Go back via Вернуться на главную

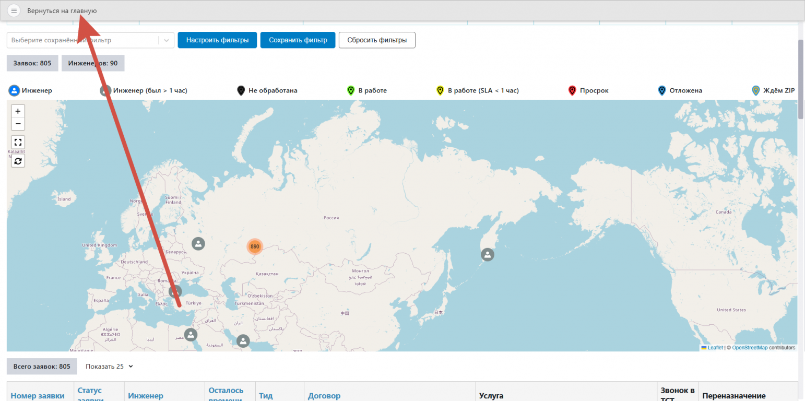pos(62,10)
